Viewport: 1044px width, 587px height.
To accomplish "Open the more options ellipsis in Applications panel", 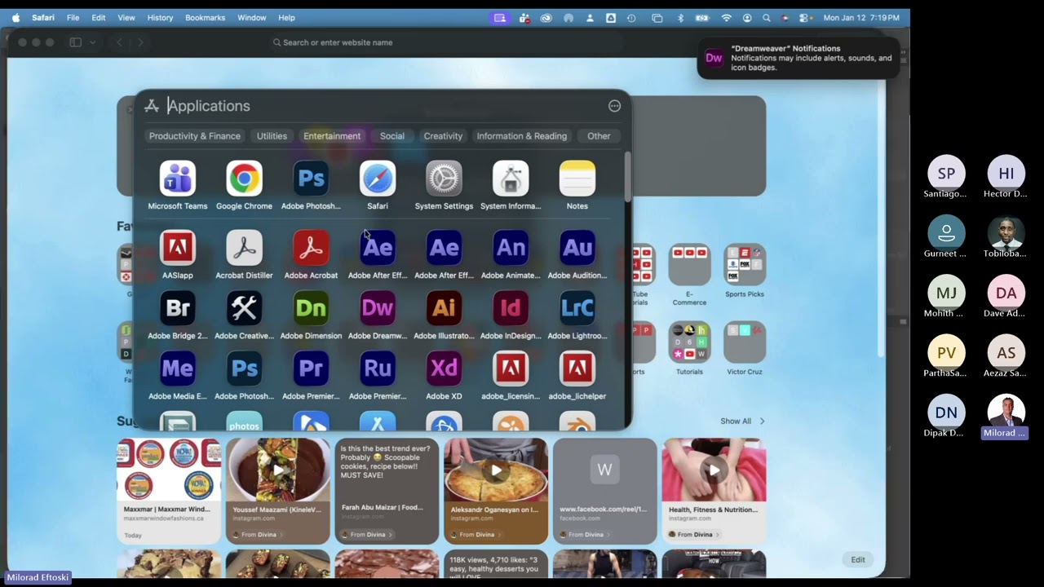I will pos(614,106).
